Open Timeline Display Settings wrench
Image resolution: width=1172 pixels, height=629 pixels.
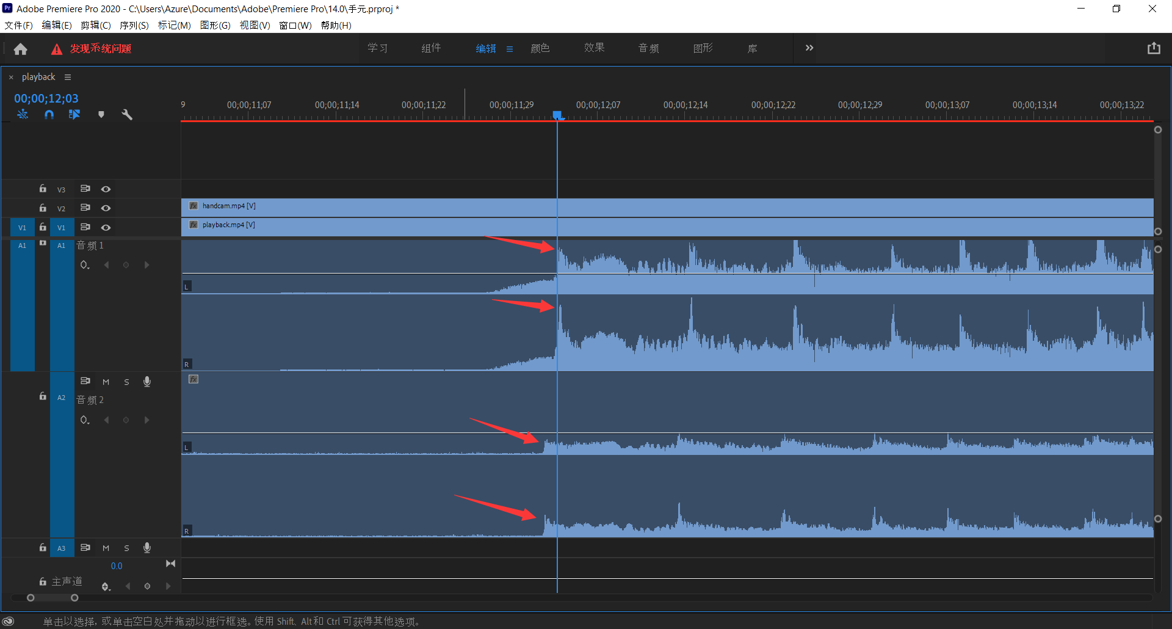[127, 114]
